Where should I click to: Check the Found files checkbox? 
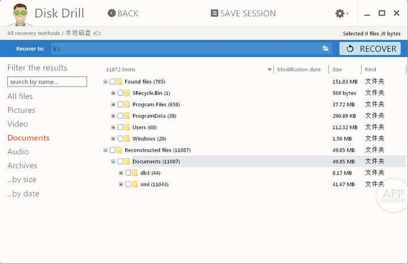pos(112,81)
